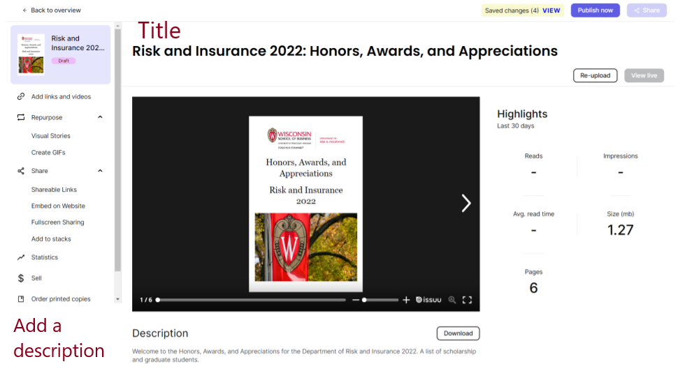Screen dimensions: 687x371
Task: Click the fullscreen icon in viewer
Action: click(x=468, y=300)
